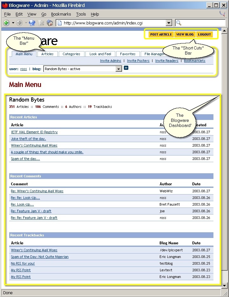The image size is (229, 297).
Task: Click the WebWiz author cell in Recent Comments
Action: 166,191
